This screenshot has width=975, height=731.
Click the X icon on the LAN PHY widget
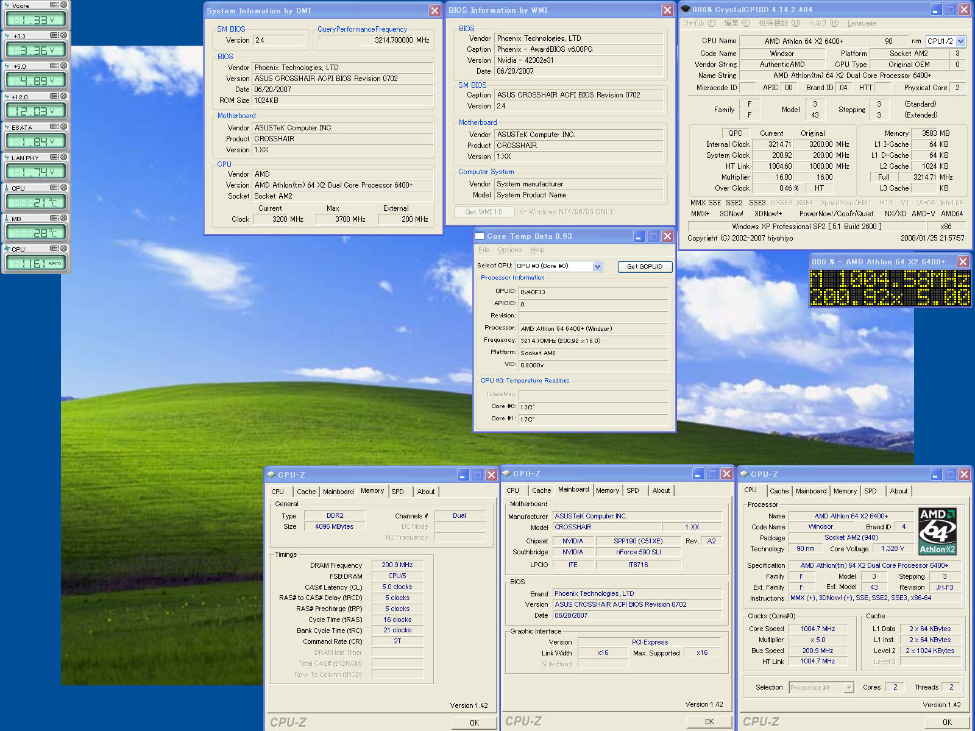point(63,157)
